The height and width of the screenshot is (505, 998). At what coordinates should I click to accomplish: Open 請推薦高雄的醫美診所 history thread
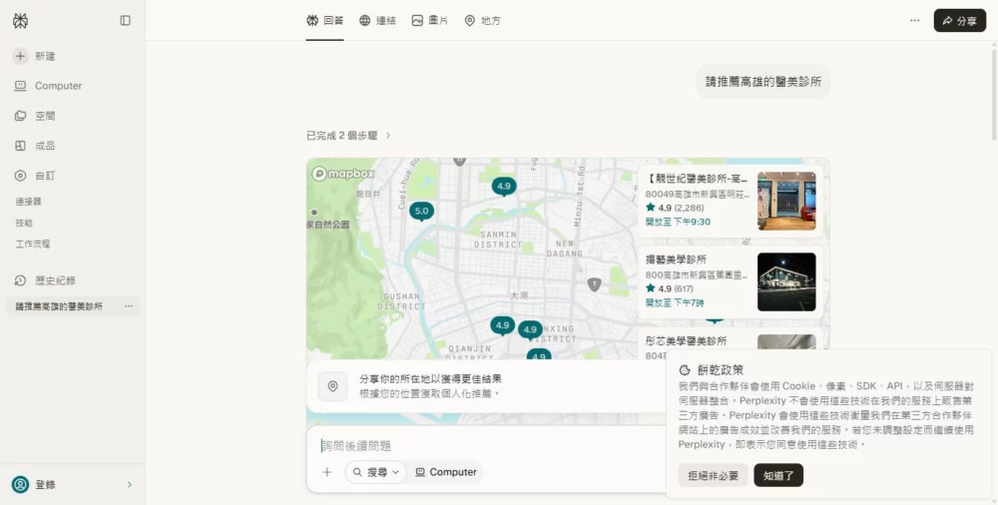(x=59, y=306)
